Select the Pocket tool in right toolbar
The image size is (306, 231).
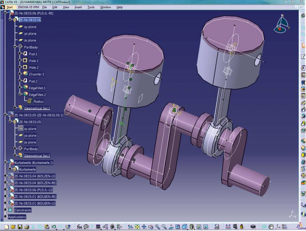pyautogui.click(x=303, y=75)
